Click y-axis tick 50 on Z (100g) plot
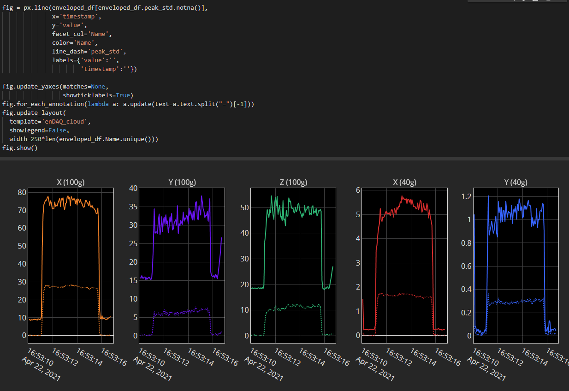Image resolution: width=569 pixels, height=391 pixels. click(244, 207)
